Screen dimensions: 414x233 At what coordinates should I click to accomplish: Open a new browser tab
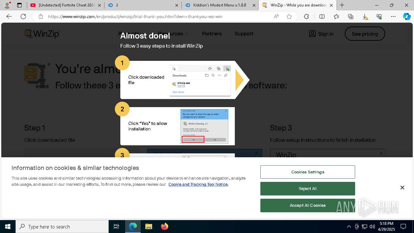coord(342,5)
